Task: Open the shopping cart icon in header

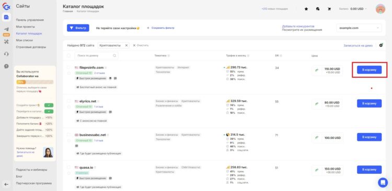Action: point(329,9)
